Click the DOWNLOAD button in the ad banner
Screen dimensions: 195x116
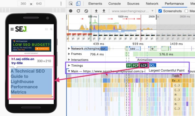pyautogui.click(x=42, y=49)
